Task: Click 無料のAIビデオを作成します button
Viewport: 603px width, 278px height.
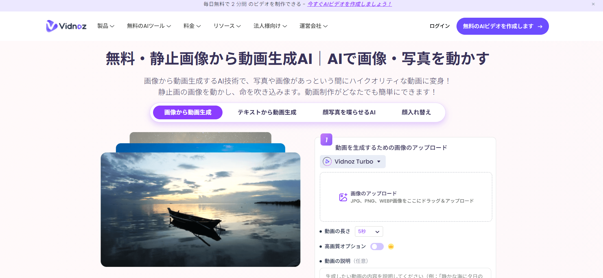Action: coord(502,26)
